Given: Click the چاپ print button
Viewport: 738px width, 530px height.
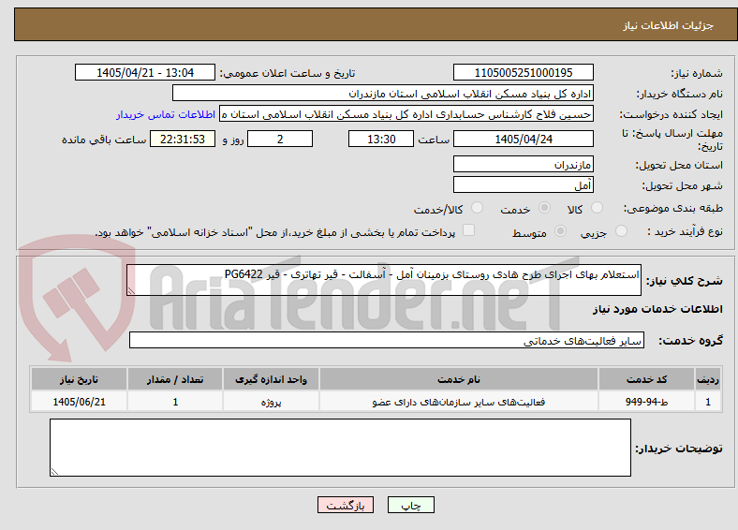Looking at the screenshot, I should point(411,505).
